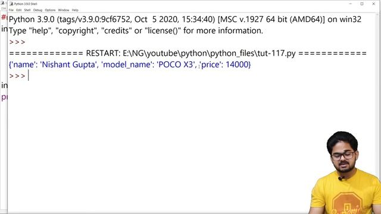Click the partially hidden background window's File menu
Image resolution: width=381 pixels, height=214 pixels.
pos(4,8)
